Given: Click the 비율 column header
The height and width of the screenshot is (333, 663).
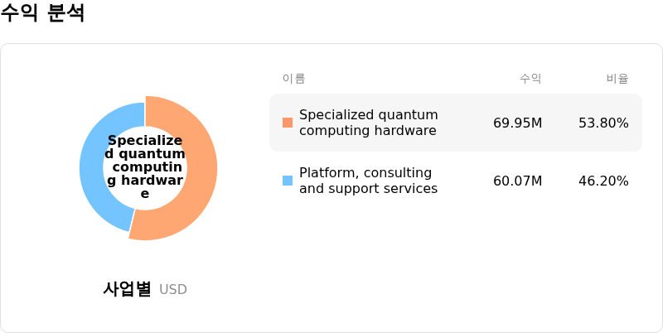Looking at the screenshot, I should pos(617,79).
